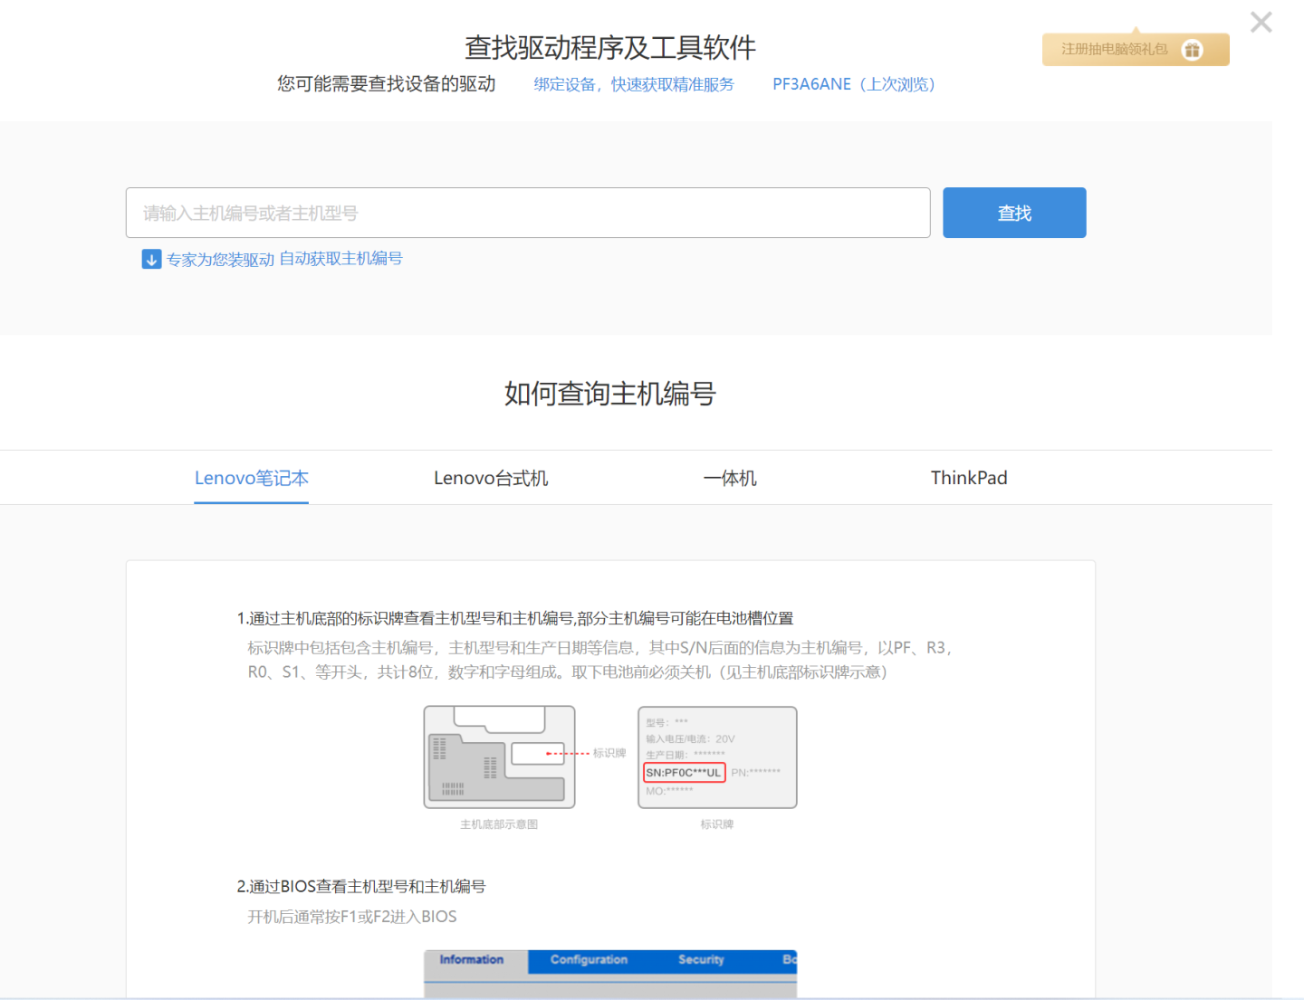Open 绑定设备，快速获取精准服务 link
This screenshot has width=1304, height=1000.
(x=634, y=84)
